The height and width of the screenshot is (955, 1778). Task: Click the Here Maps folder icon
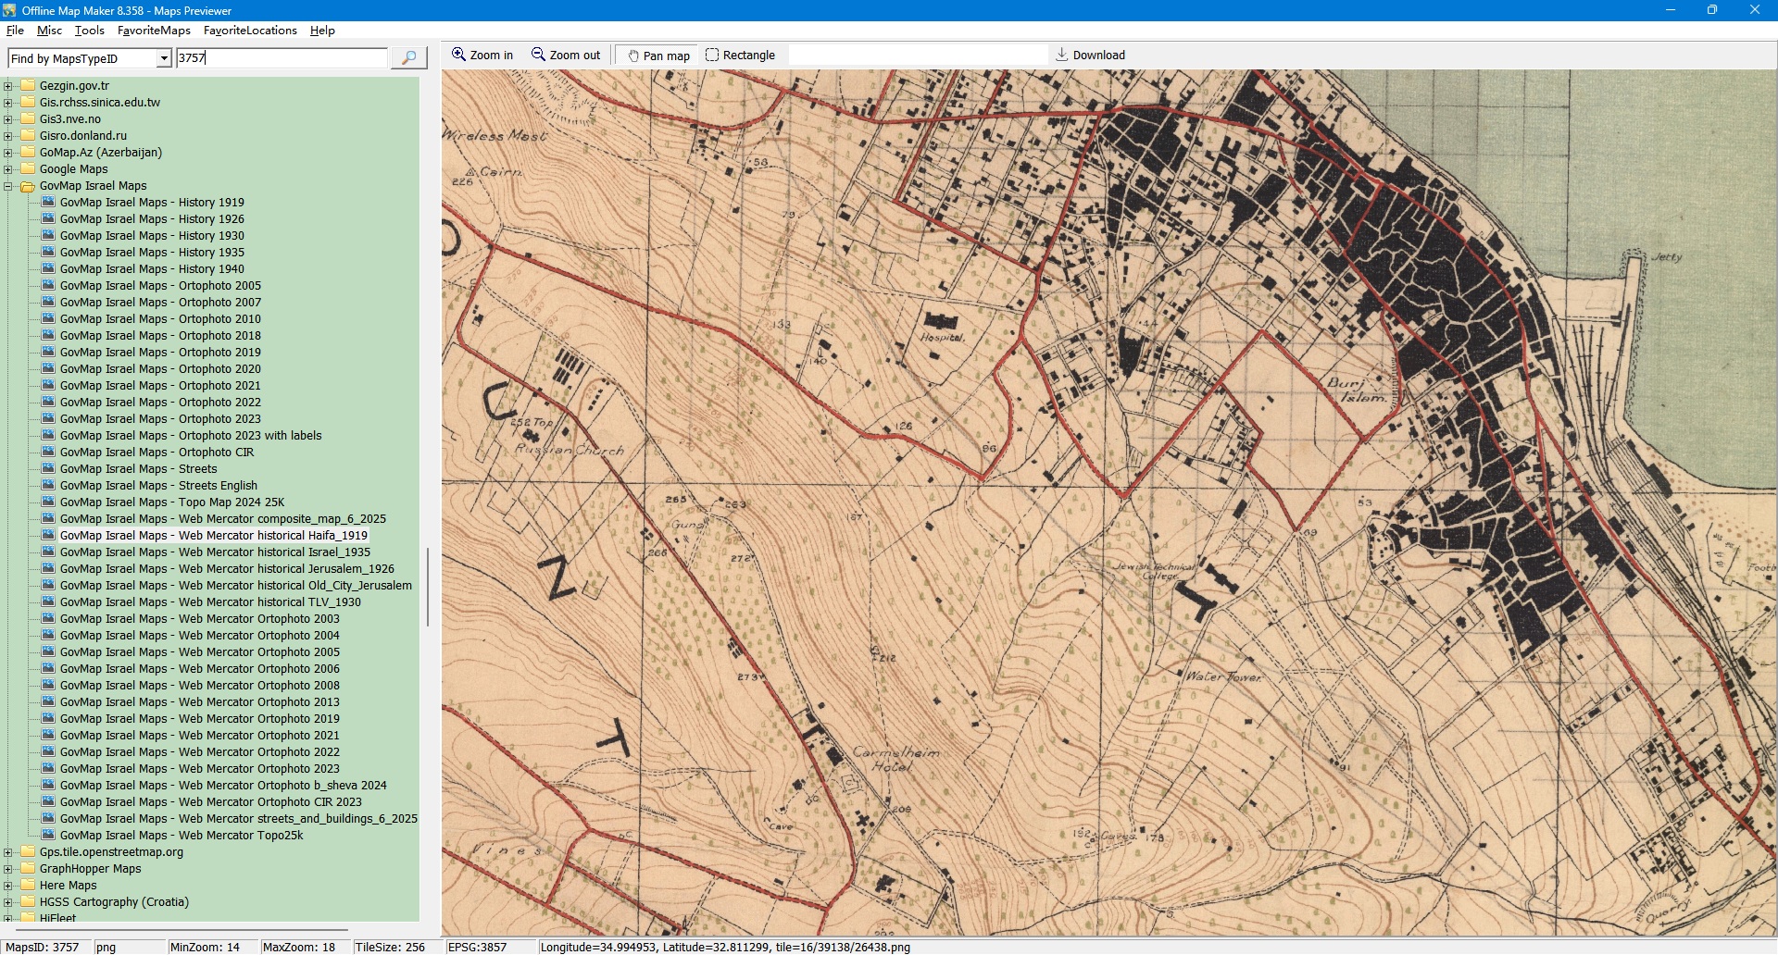28,885
